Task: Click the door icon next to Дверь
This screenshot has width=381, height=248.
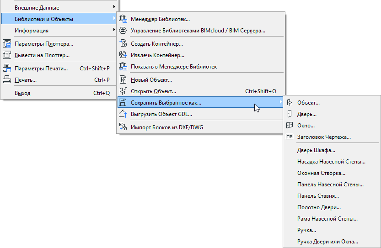Action: pos(290,114)
